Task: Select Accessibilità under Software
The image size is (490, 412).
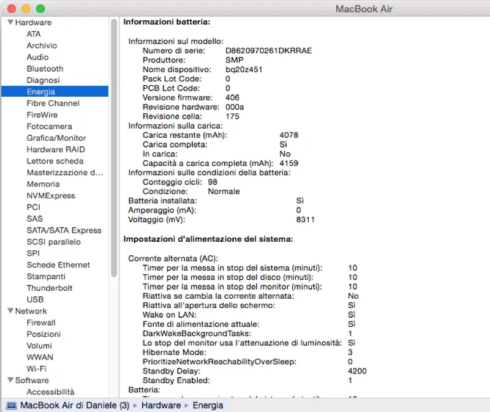Action: 50,392
